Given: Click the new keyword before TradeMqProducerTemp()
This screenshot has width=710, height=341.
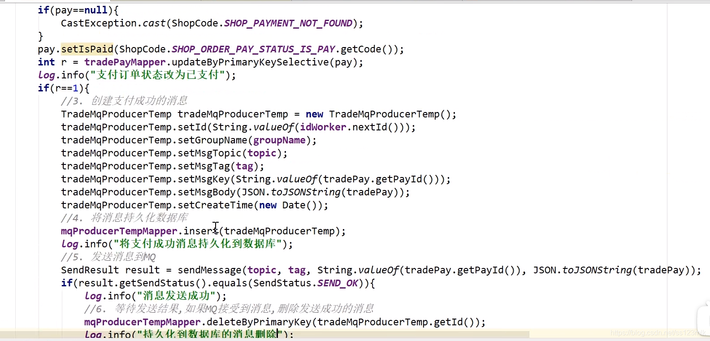Looking at the screenshot, I should [x=314, y=114].
